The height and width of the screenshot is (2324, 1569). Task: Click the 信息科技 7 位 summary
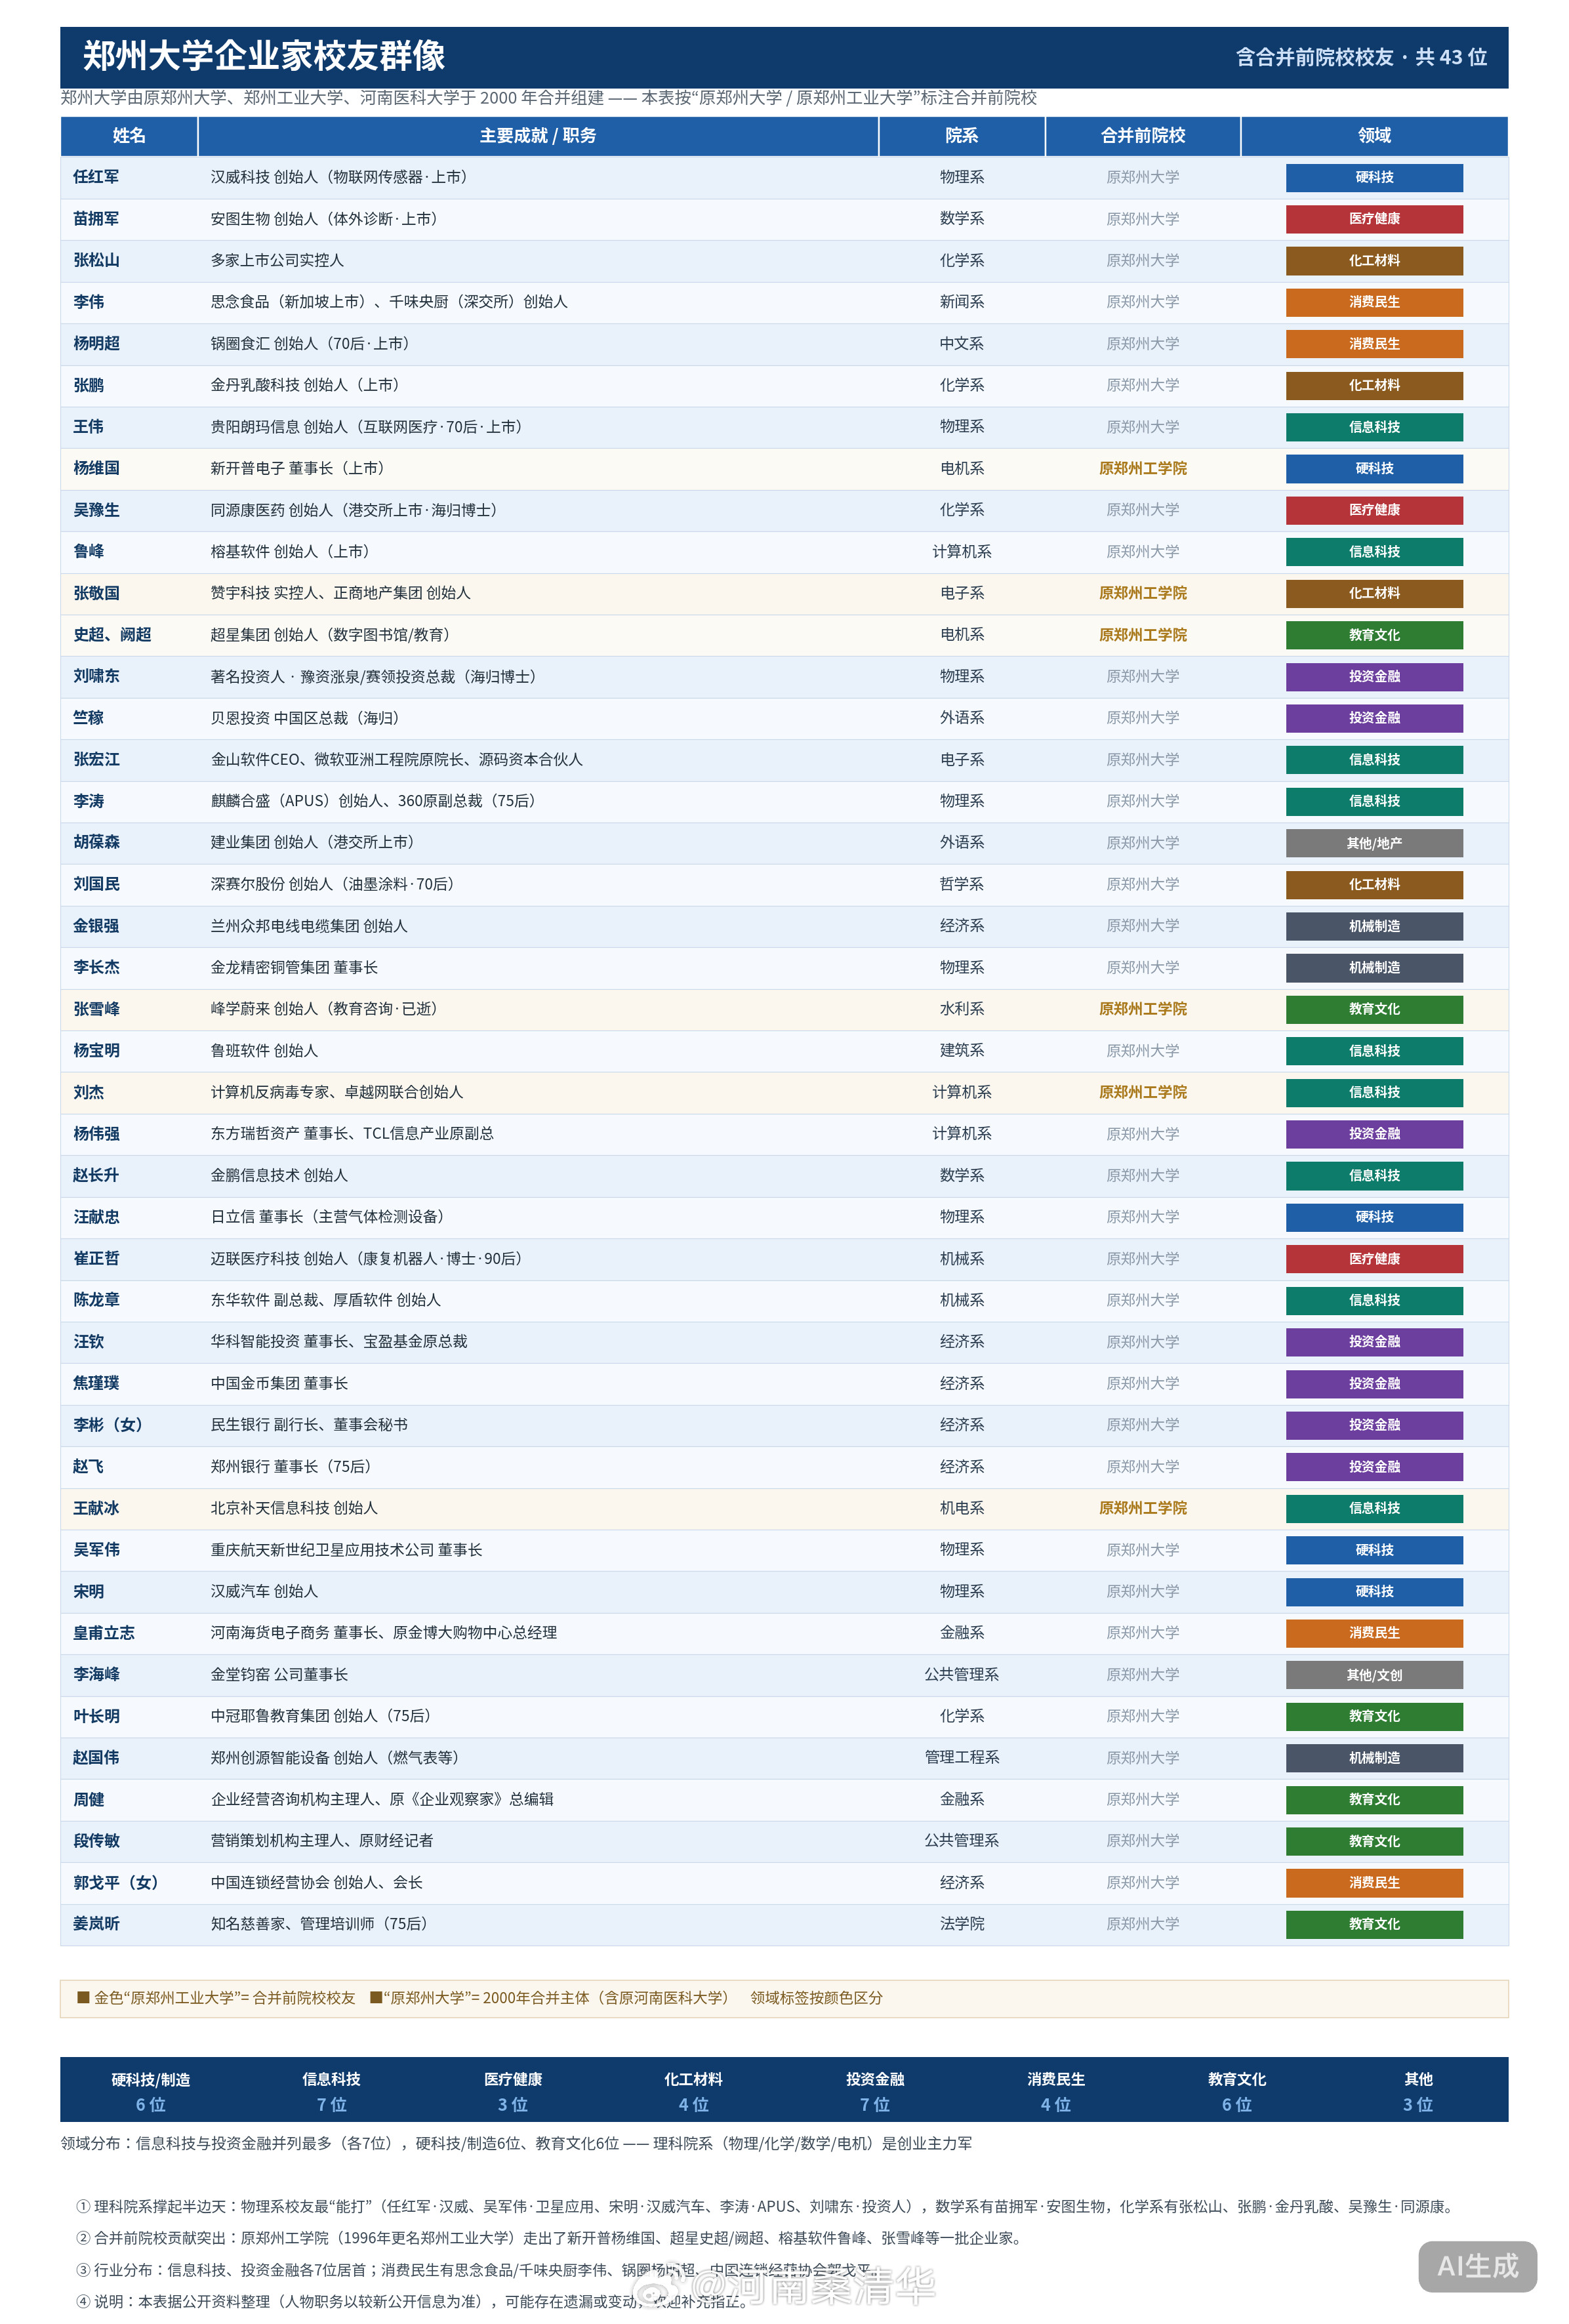[x=331, y=2092]
